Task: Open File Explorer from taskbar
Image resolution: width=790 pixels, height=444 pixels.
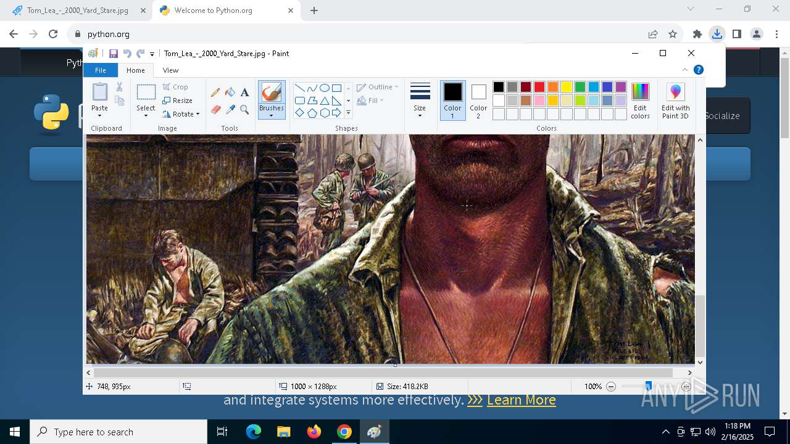Action: pos(284,432)
